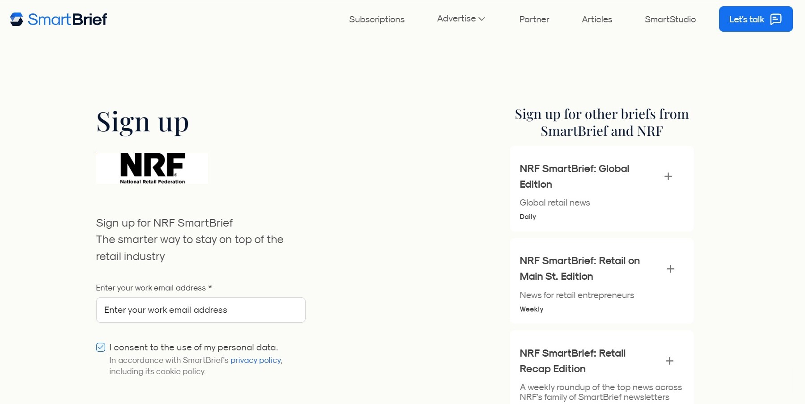Click the 'Weekly' frequency label
805x404 pixels.
(x=532, y=309)
